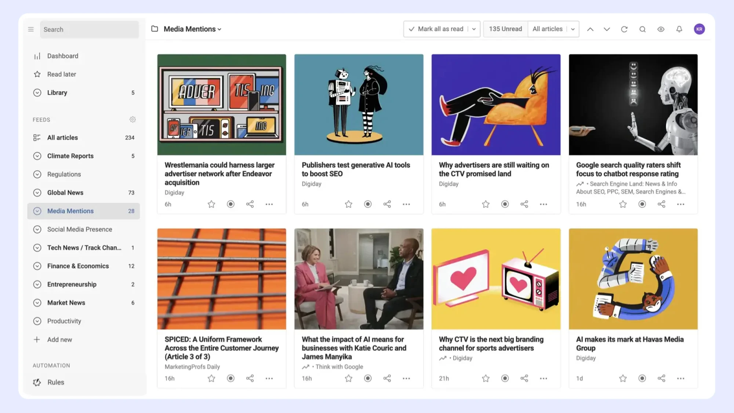Open the Mark all as read dropdown arrow

click(474, 29)
